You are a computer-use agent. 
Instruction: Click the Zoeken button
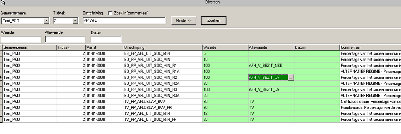pos(214,21)
